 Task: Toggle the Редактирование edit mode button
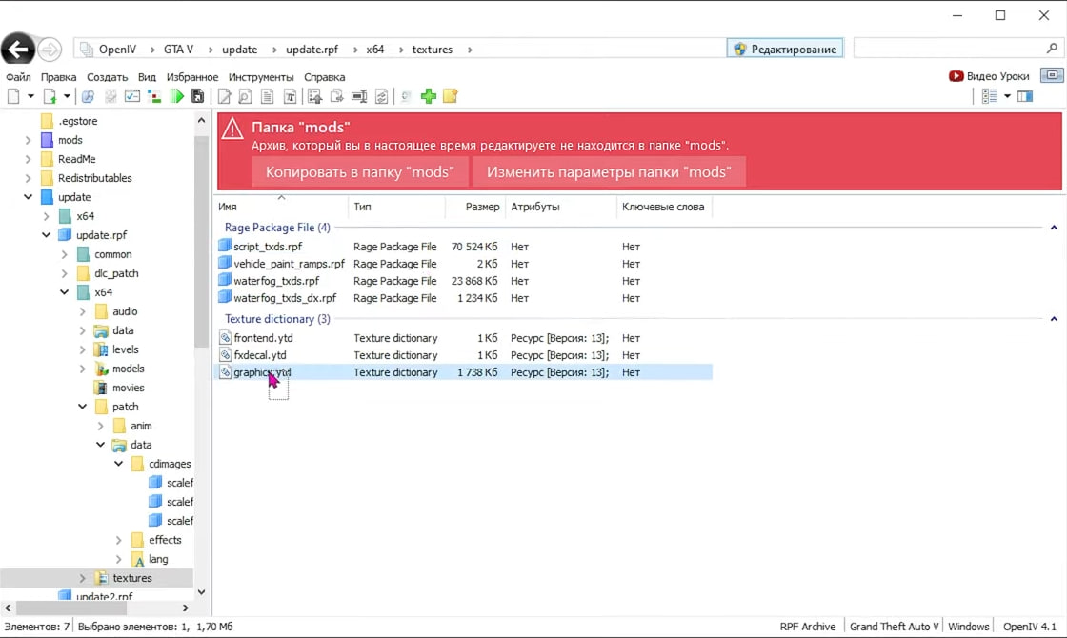click(x=785, y=49)
